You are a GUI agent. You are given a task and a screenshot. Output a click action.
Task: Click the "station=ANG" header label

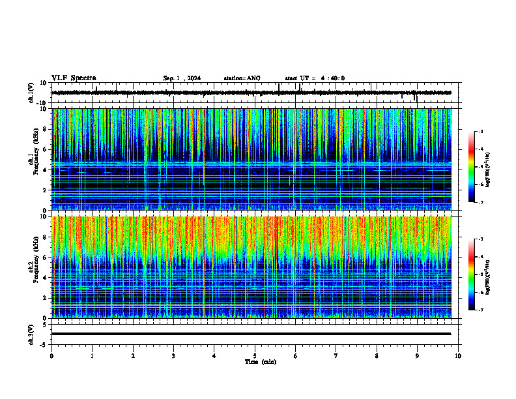coord(242,78)
